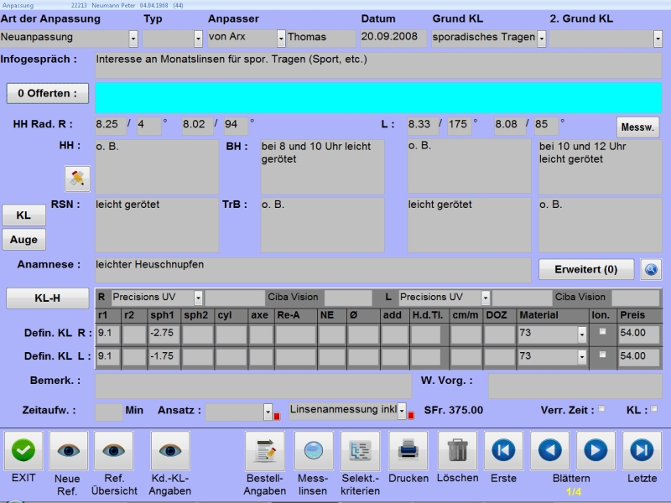Click the Löschen trash can icon
671x503 pixels.
pos(457,450)
